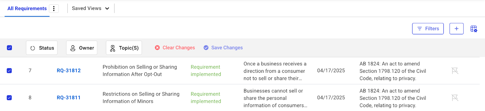Click the flag icon for RQ-31811

click(x=455, y=98)
